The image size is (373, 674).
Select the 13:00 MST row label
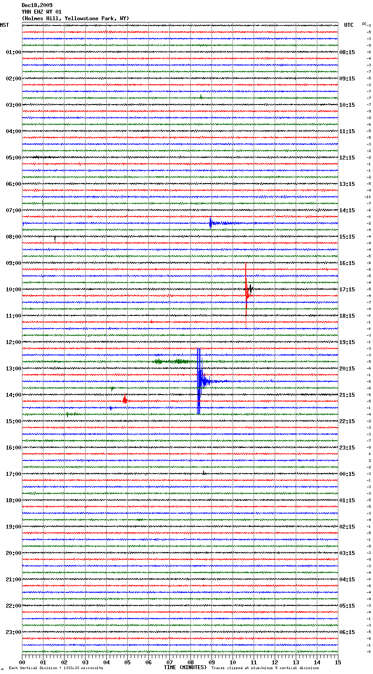click(14, 369)
